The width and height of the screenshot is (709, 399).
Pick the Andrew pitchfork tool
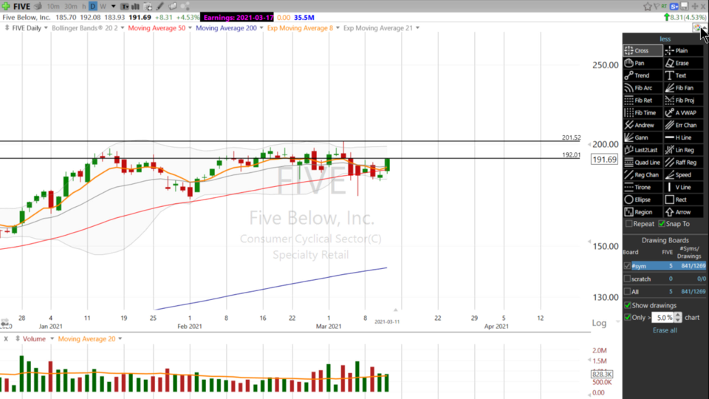pyautogui.click(x=643, y=126)
